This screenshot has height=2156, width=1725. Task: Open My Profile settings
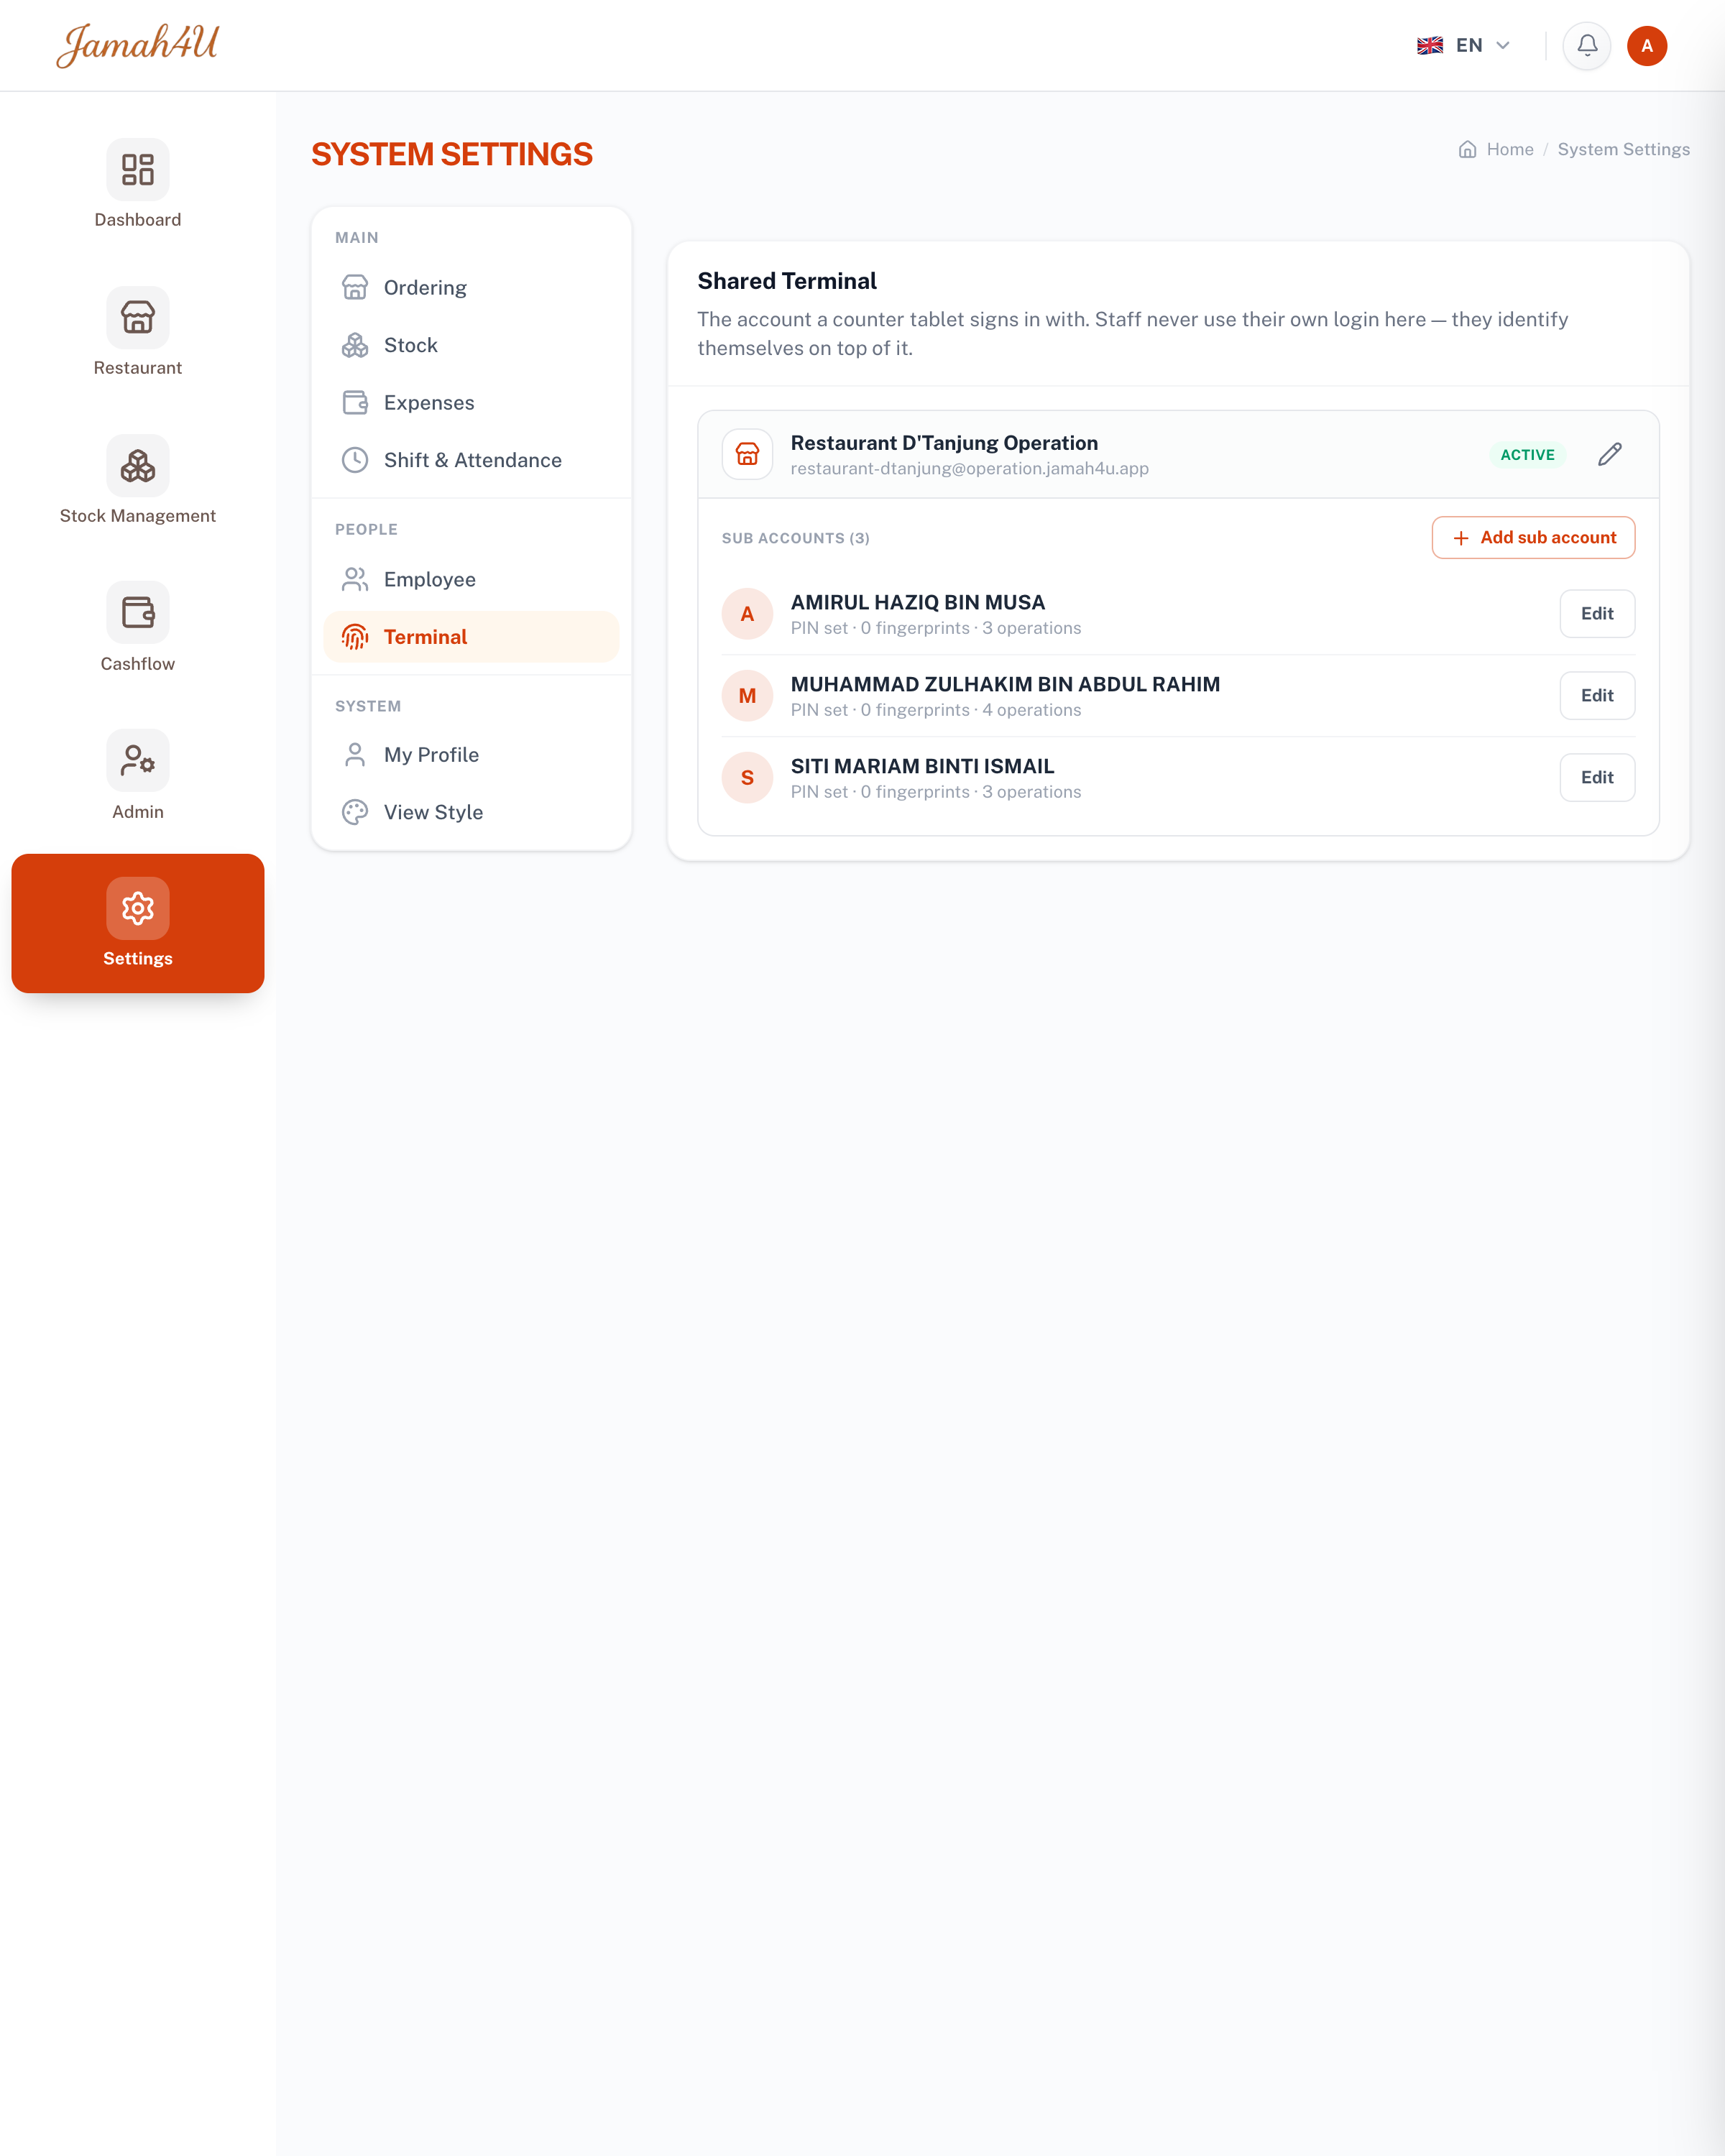(x=471, y=755)
